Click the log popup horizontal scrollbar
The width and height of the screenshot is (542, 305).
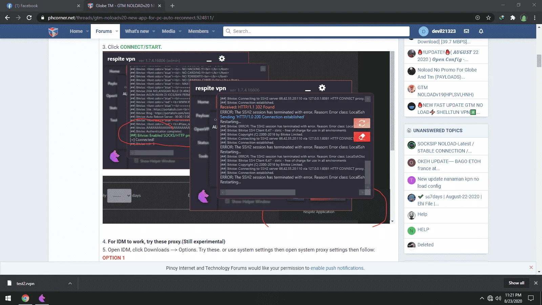260,192
